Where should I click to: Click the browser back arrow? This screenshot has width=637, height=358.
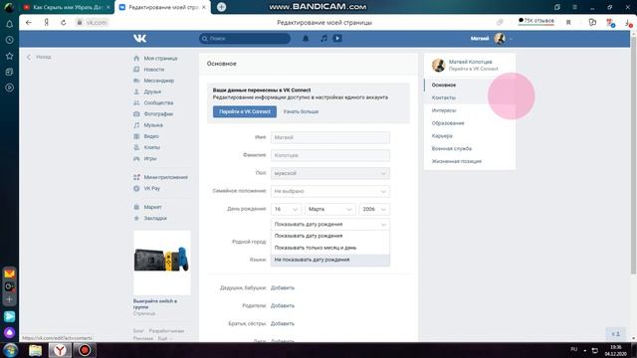[29, 22]
